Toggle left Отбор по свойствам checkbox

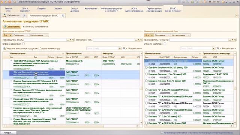[23, 44]
